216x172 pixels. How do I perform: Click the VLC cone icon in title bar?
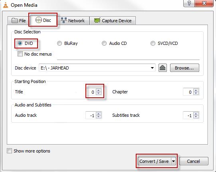point(6,5)
